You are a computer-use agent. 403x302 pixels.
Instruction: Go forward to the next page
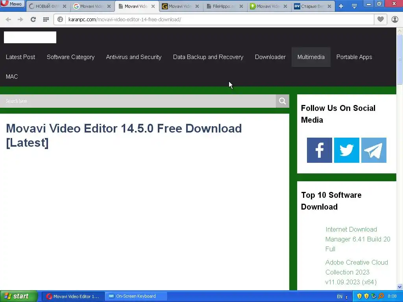tap(20, 20)
